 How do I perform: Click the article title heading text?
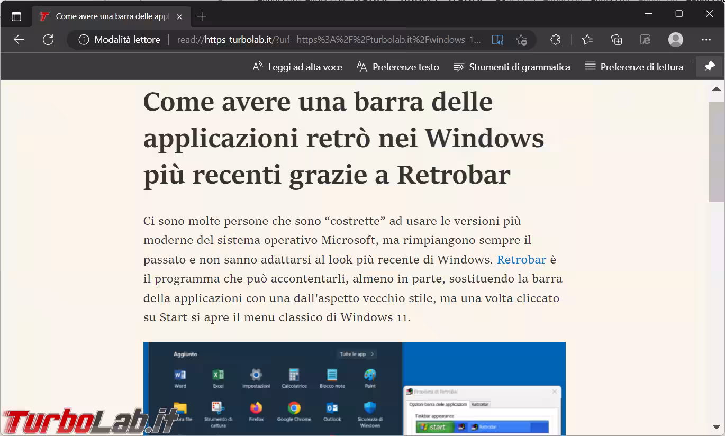coord(344,138)
